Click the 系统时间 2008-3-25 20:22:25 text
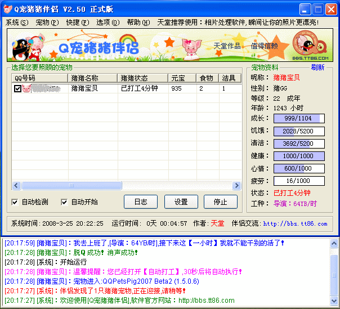This screenshot has height=309, width=340. (57, 223)
